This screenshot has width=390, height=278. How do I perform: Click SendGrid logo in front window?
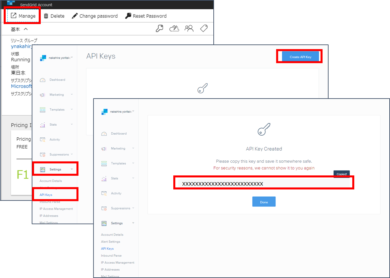click(x=105, y=112)
